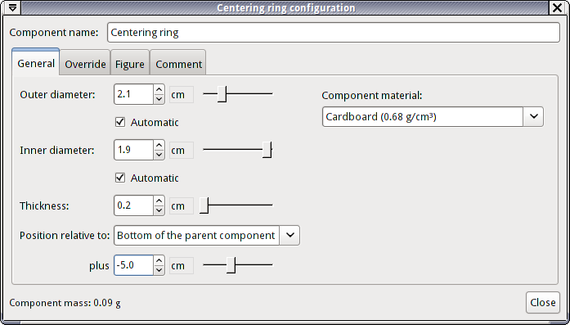Open the outer diameter cm unit selector

(182, 95)
